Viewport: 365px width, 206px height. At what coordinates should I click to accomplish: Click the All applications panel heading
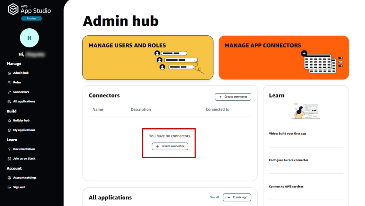110,197
